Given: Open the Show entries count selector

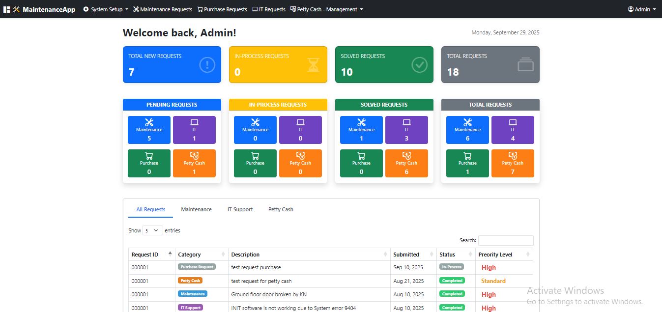Looking at the screenshot, I should coord(152,230).
